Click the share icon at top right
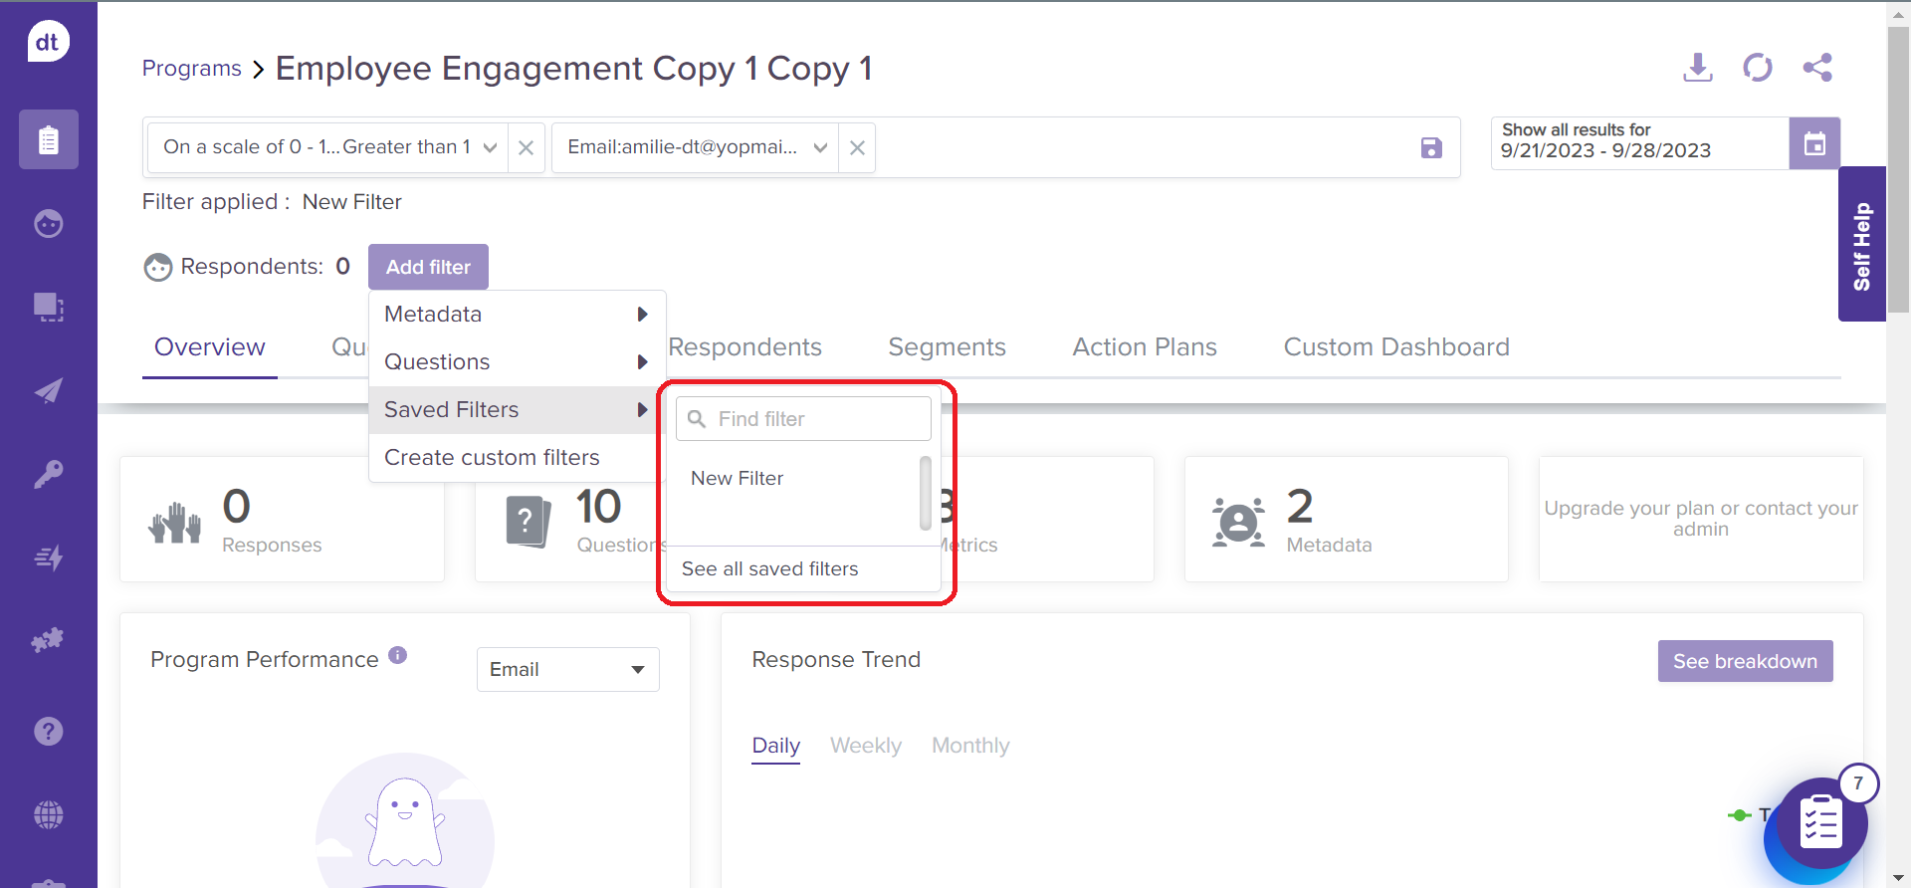The height and width of the screenshot is (888, 1911). pyautogui.click(x=1816, y=68)
